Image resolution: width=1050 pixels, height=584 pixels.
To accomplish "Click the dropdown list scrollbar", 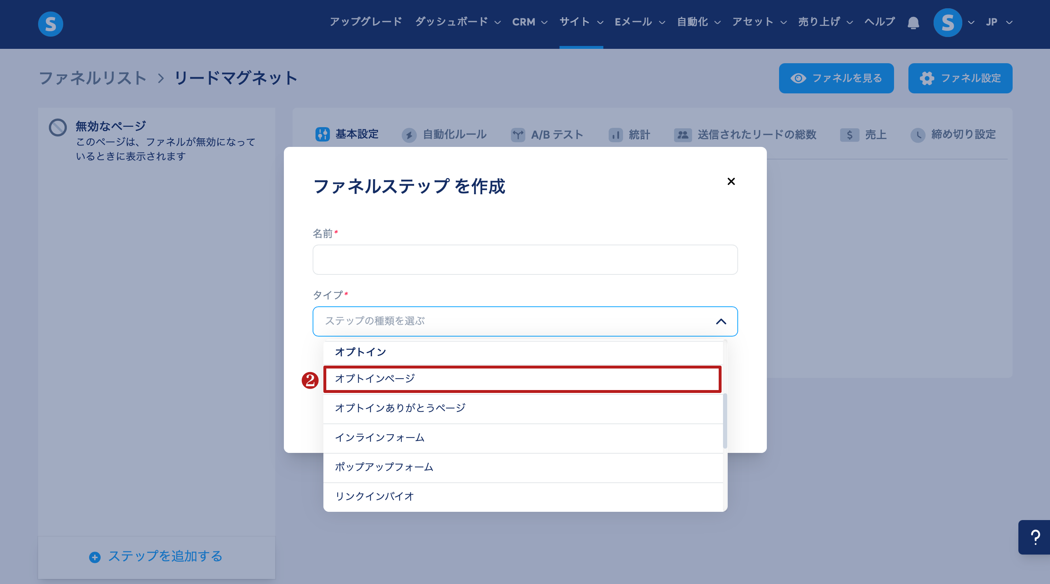I will (x=725, y=421).
